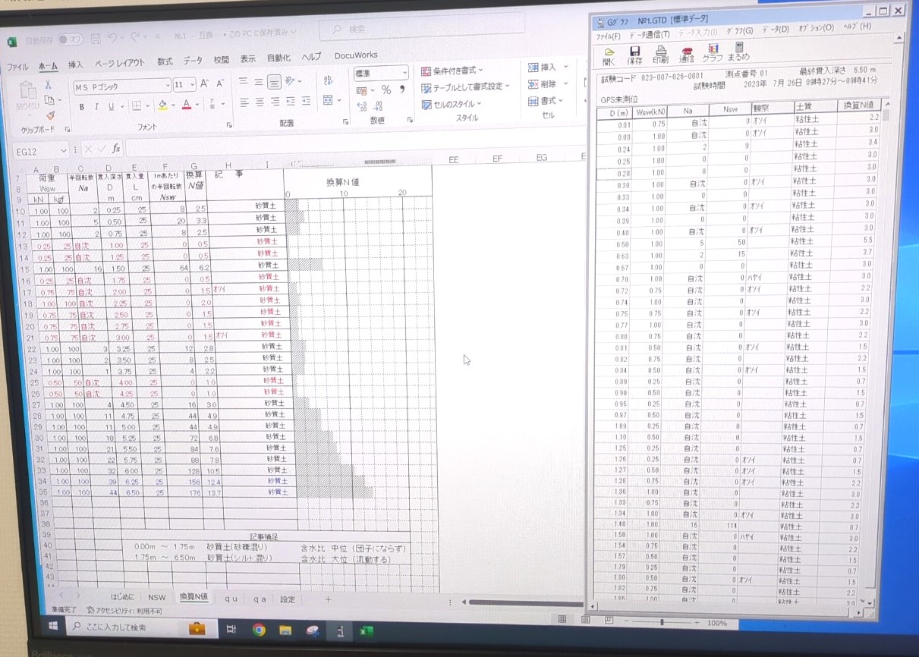Expand the Name Box EG12 dropdown

[x=62, y=151]
